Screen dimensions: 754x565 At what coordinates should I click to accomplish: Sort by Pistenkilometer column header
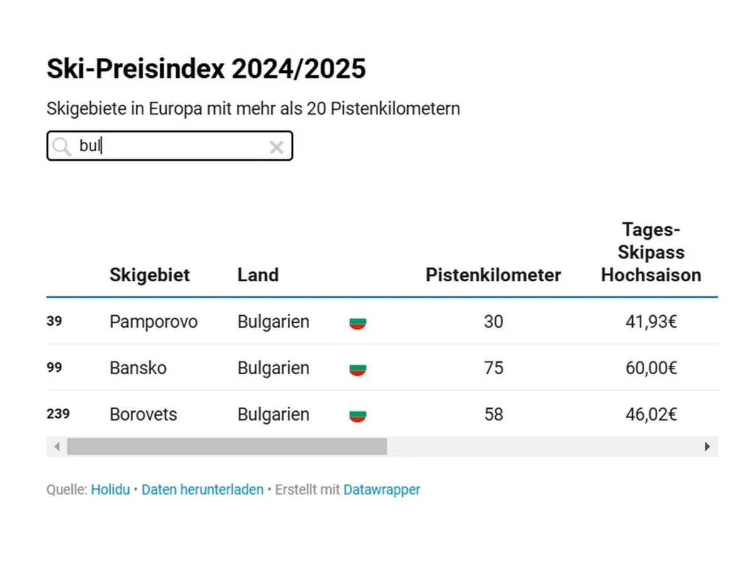493,275
